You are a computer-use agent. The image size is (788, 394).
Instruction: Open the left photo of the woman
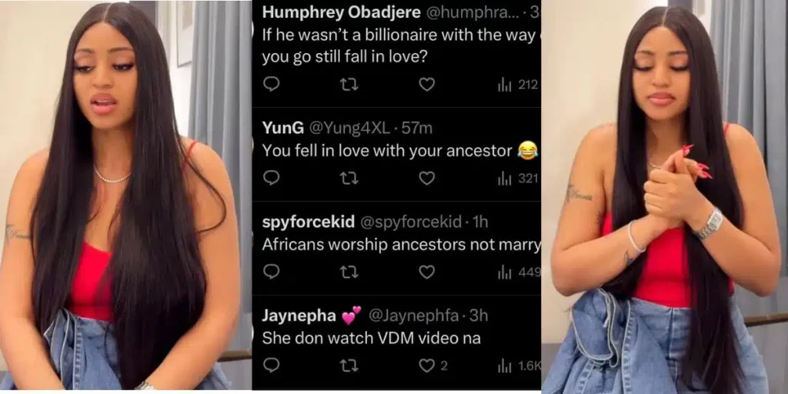tap(125, 195)
